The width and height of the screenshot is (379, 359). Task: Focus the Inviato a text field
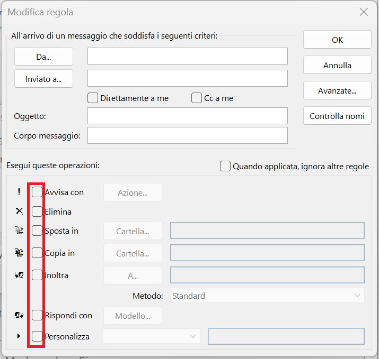tap(188, 78)
